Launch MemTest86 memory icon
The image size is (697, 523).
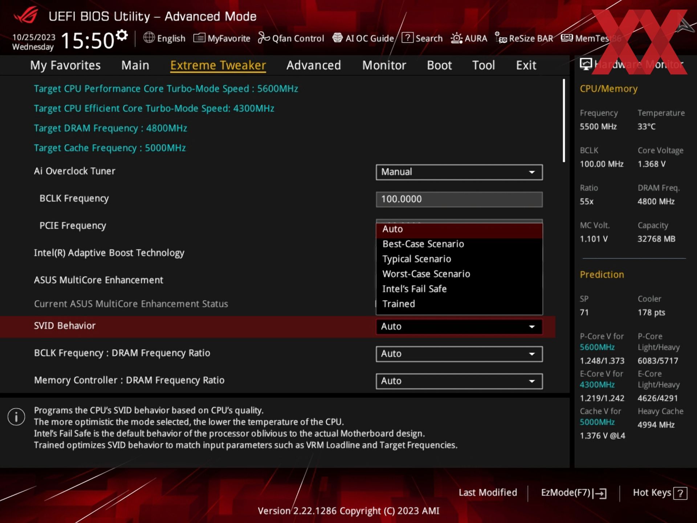pyautogui.click(x=567, y=38)
